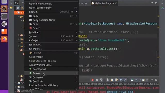This screenshot has height=93, width=165.
Task: Click the Copy icon in context menu
Action: point(30,16)
